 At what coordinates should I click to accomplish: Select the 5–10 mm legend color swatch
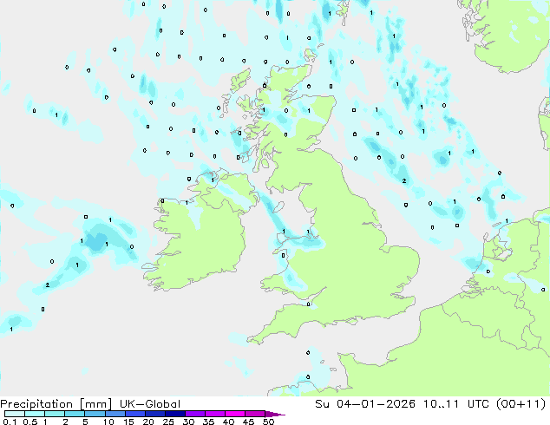(95, 414)
